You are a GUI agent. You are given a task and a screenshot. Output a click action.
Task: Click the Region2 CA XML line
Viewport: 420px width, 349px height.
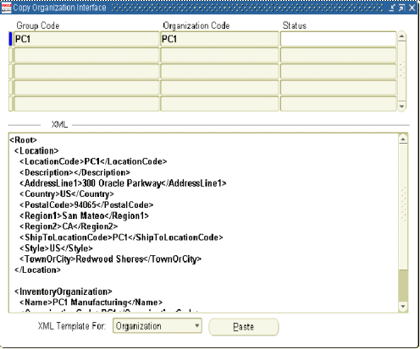pyautogui.click(x=69, y=226)
